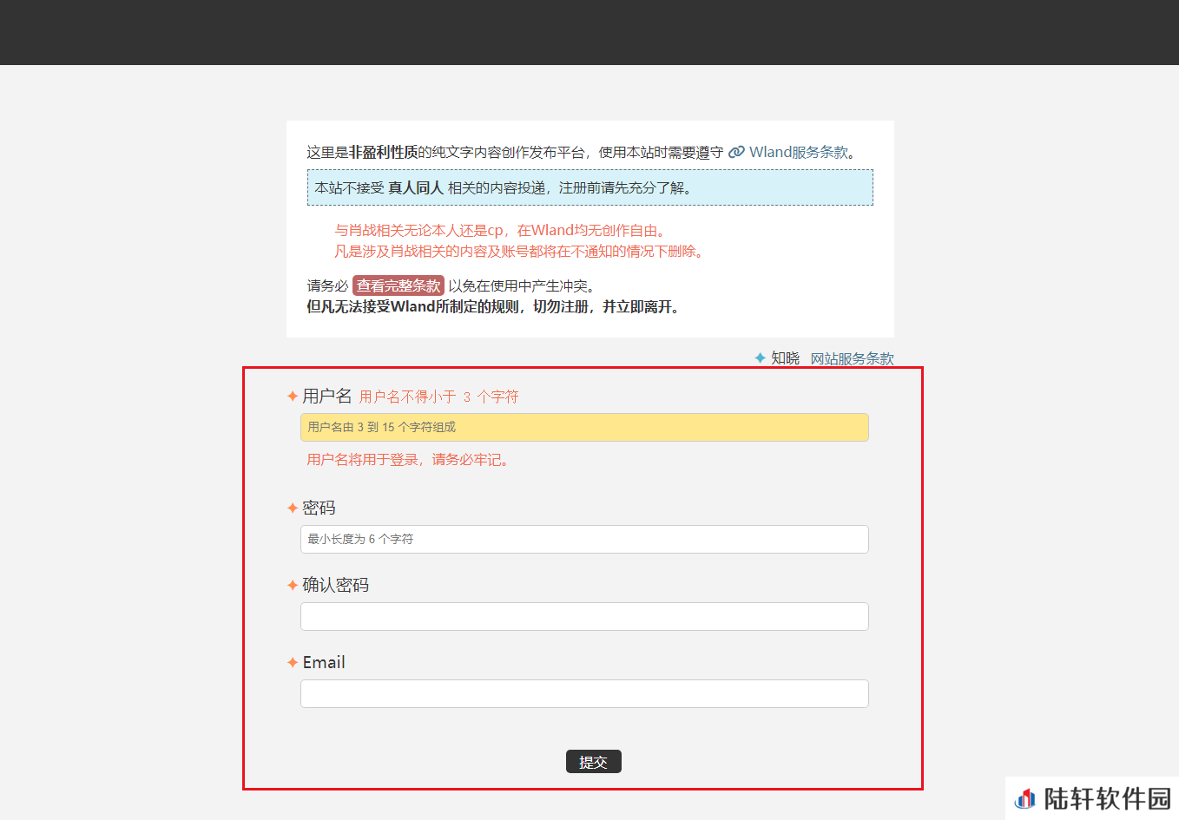Image resolution: width=1179 pixels, height=820 pixels.
Task: Click the 陆轩软件园 watermark text
Action: [x=1107, y=798]
